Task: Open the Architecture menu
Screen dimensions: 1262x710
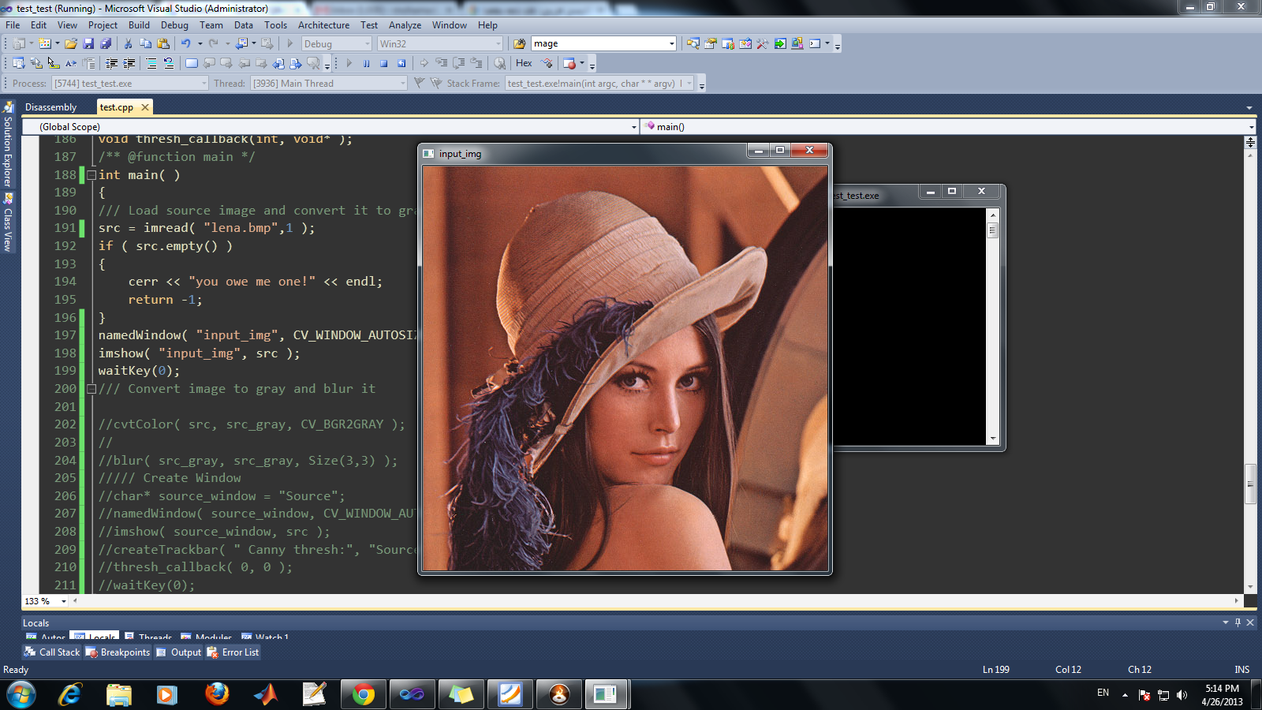Action: coord(323,24)
